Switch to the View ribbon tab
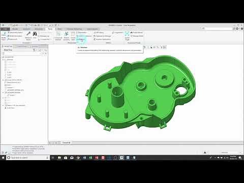This screenshot has width=244, height=183. click(x=59, y=29)
